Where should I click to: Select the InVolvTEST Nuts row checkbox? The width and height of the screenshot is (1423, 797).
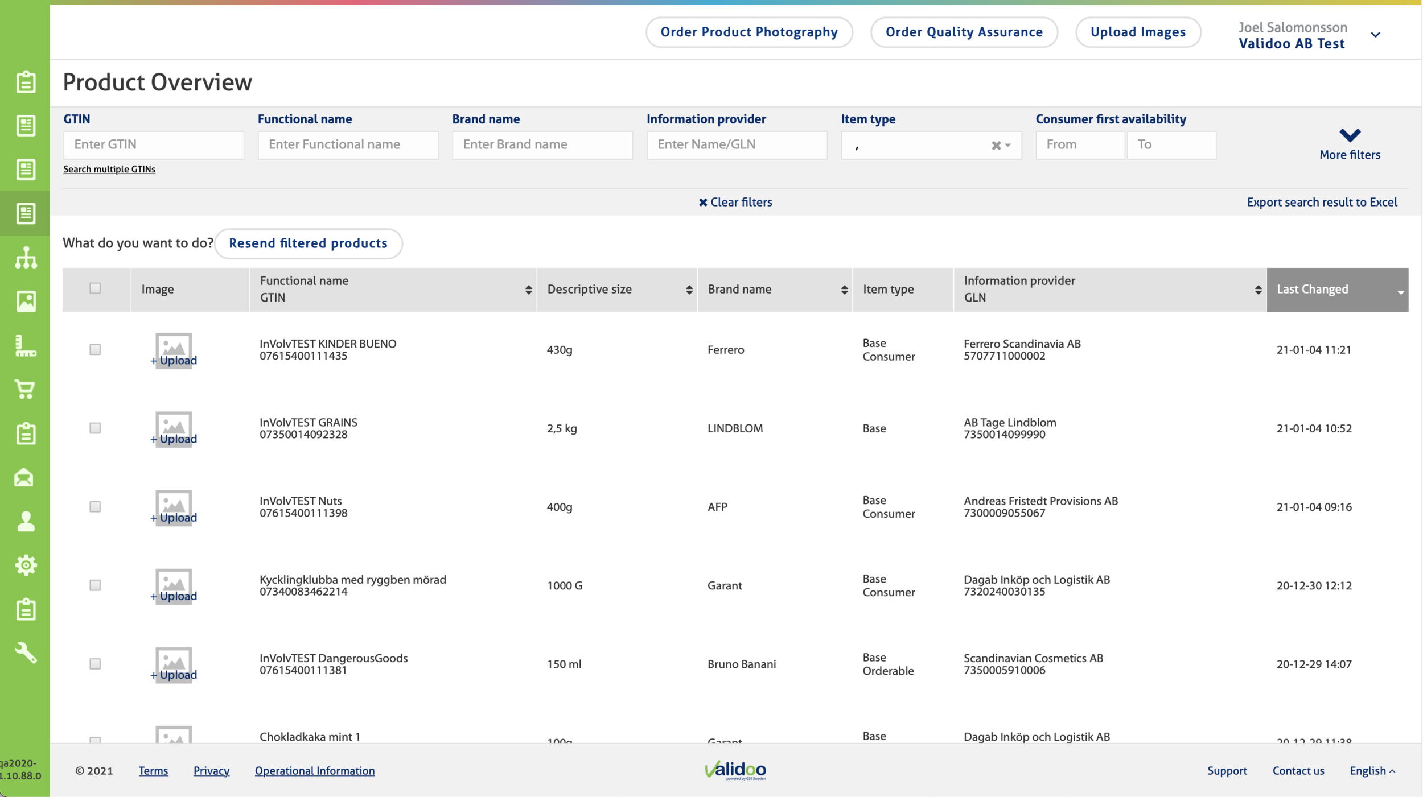(95, 506)
